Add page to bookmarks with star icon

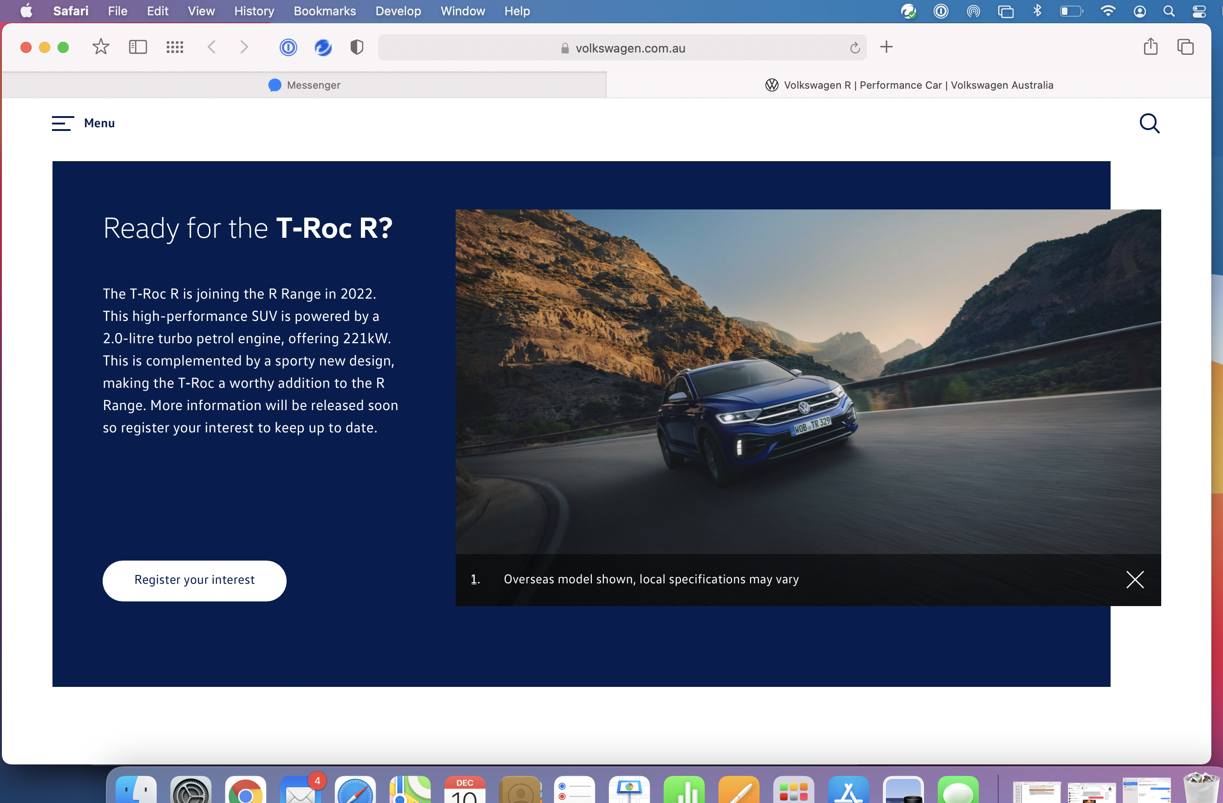(x=101, y=47)
